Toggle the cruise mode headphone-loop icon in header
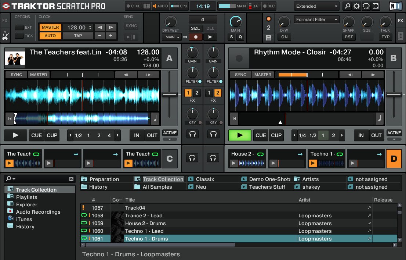Image resolution: width=406 pixels, height=260 pixels. coord(366,6)
